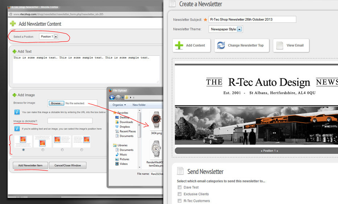
Task: Click the forward arrow in File Upload dialog
Action: [x=118, y=98]
